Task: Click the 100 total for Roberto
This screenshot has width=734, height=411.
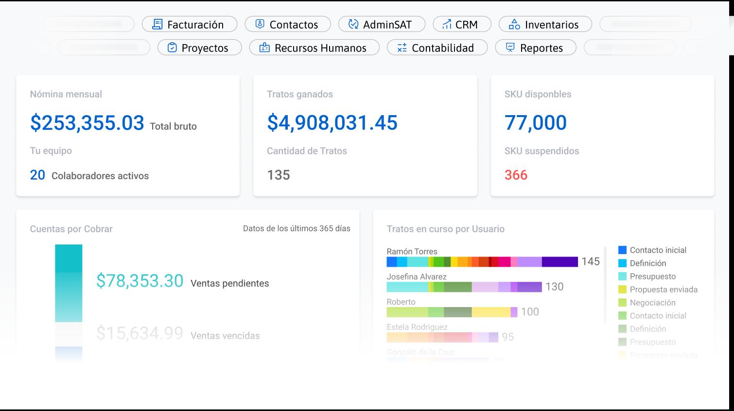Action: 530,312
